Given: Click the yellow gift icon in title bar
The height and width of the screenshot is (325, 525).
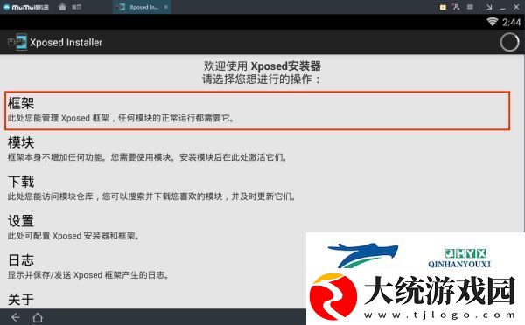Looking at the screenshot, I should point(443,7).
